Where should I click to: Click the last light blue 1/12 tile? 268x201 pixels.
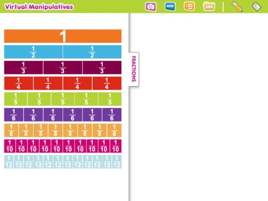click(117, 162)
